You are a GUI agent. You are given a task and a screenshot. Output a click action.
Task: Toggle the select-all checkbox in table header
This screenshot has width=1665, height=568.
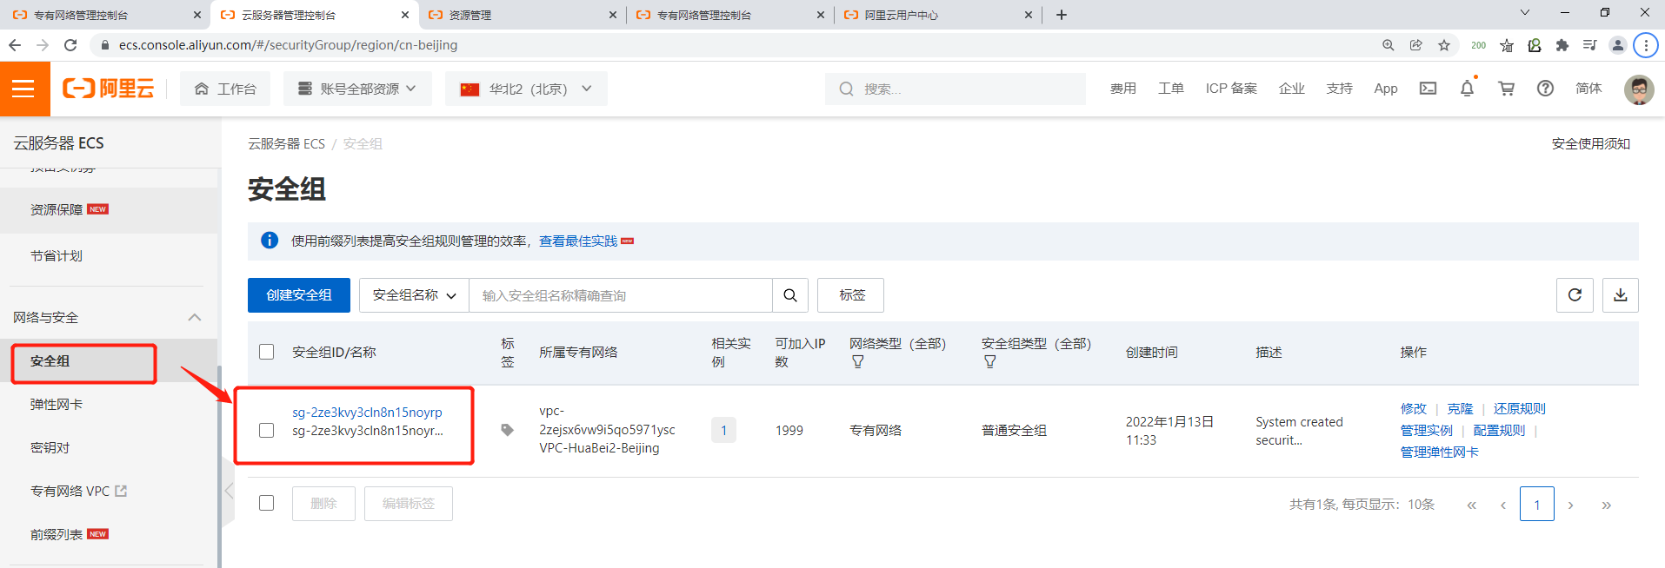coord(267,352)
